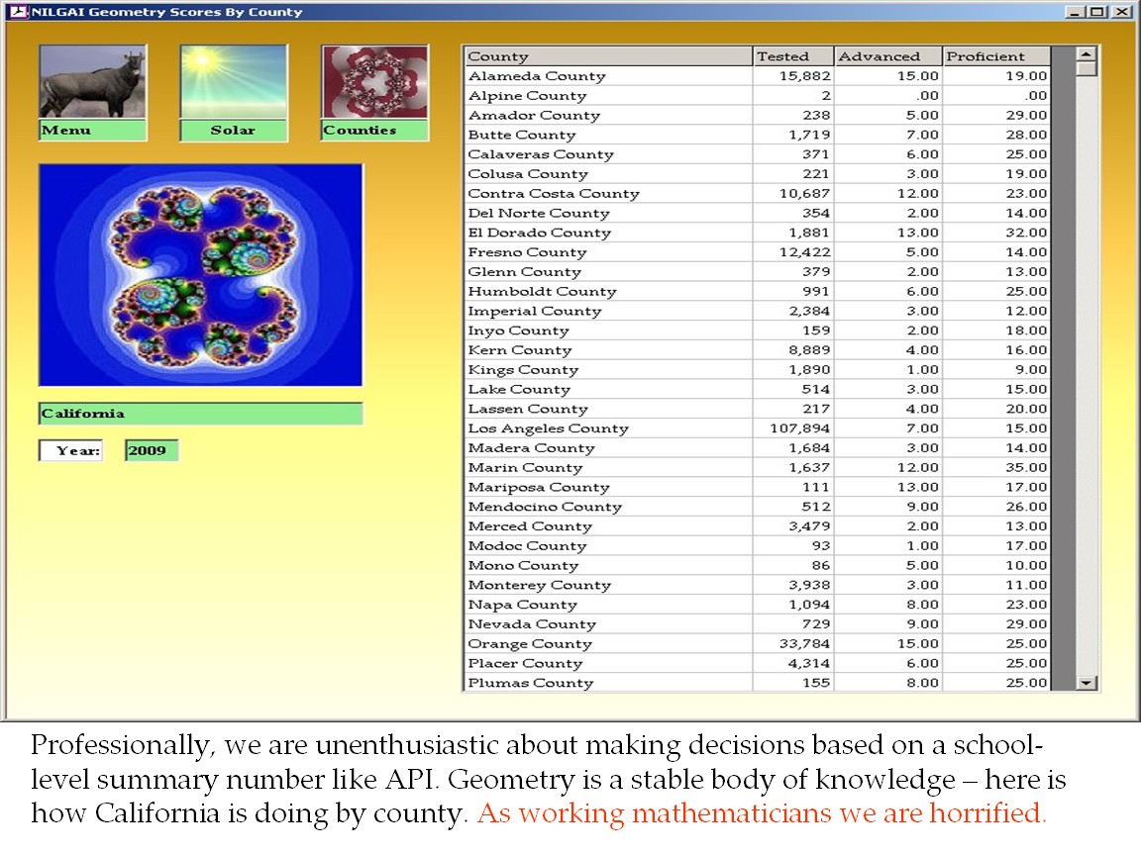Click the California state field

(x=201, y=414)
